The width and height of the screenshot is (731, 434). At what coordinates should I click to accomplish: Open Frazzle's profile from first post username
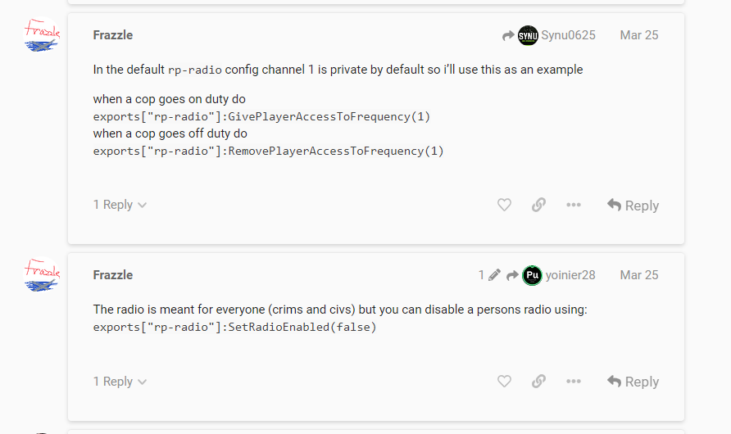[113, 35]
